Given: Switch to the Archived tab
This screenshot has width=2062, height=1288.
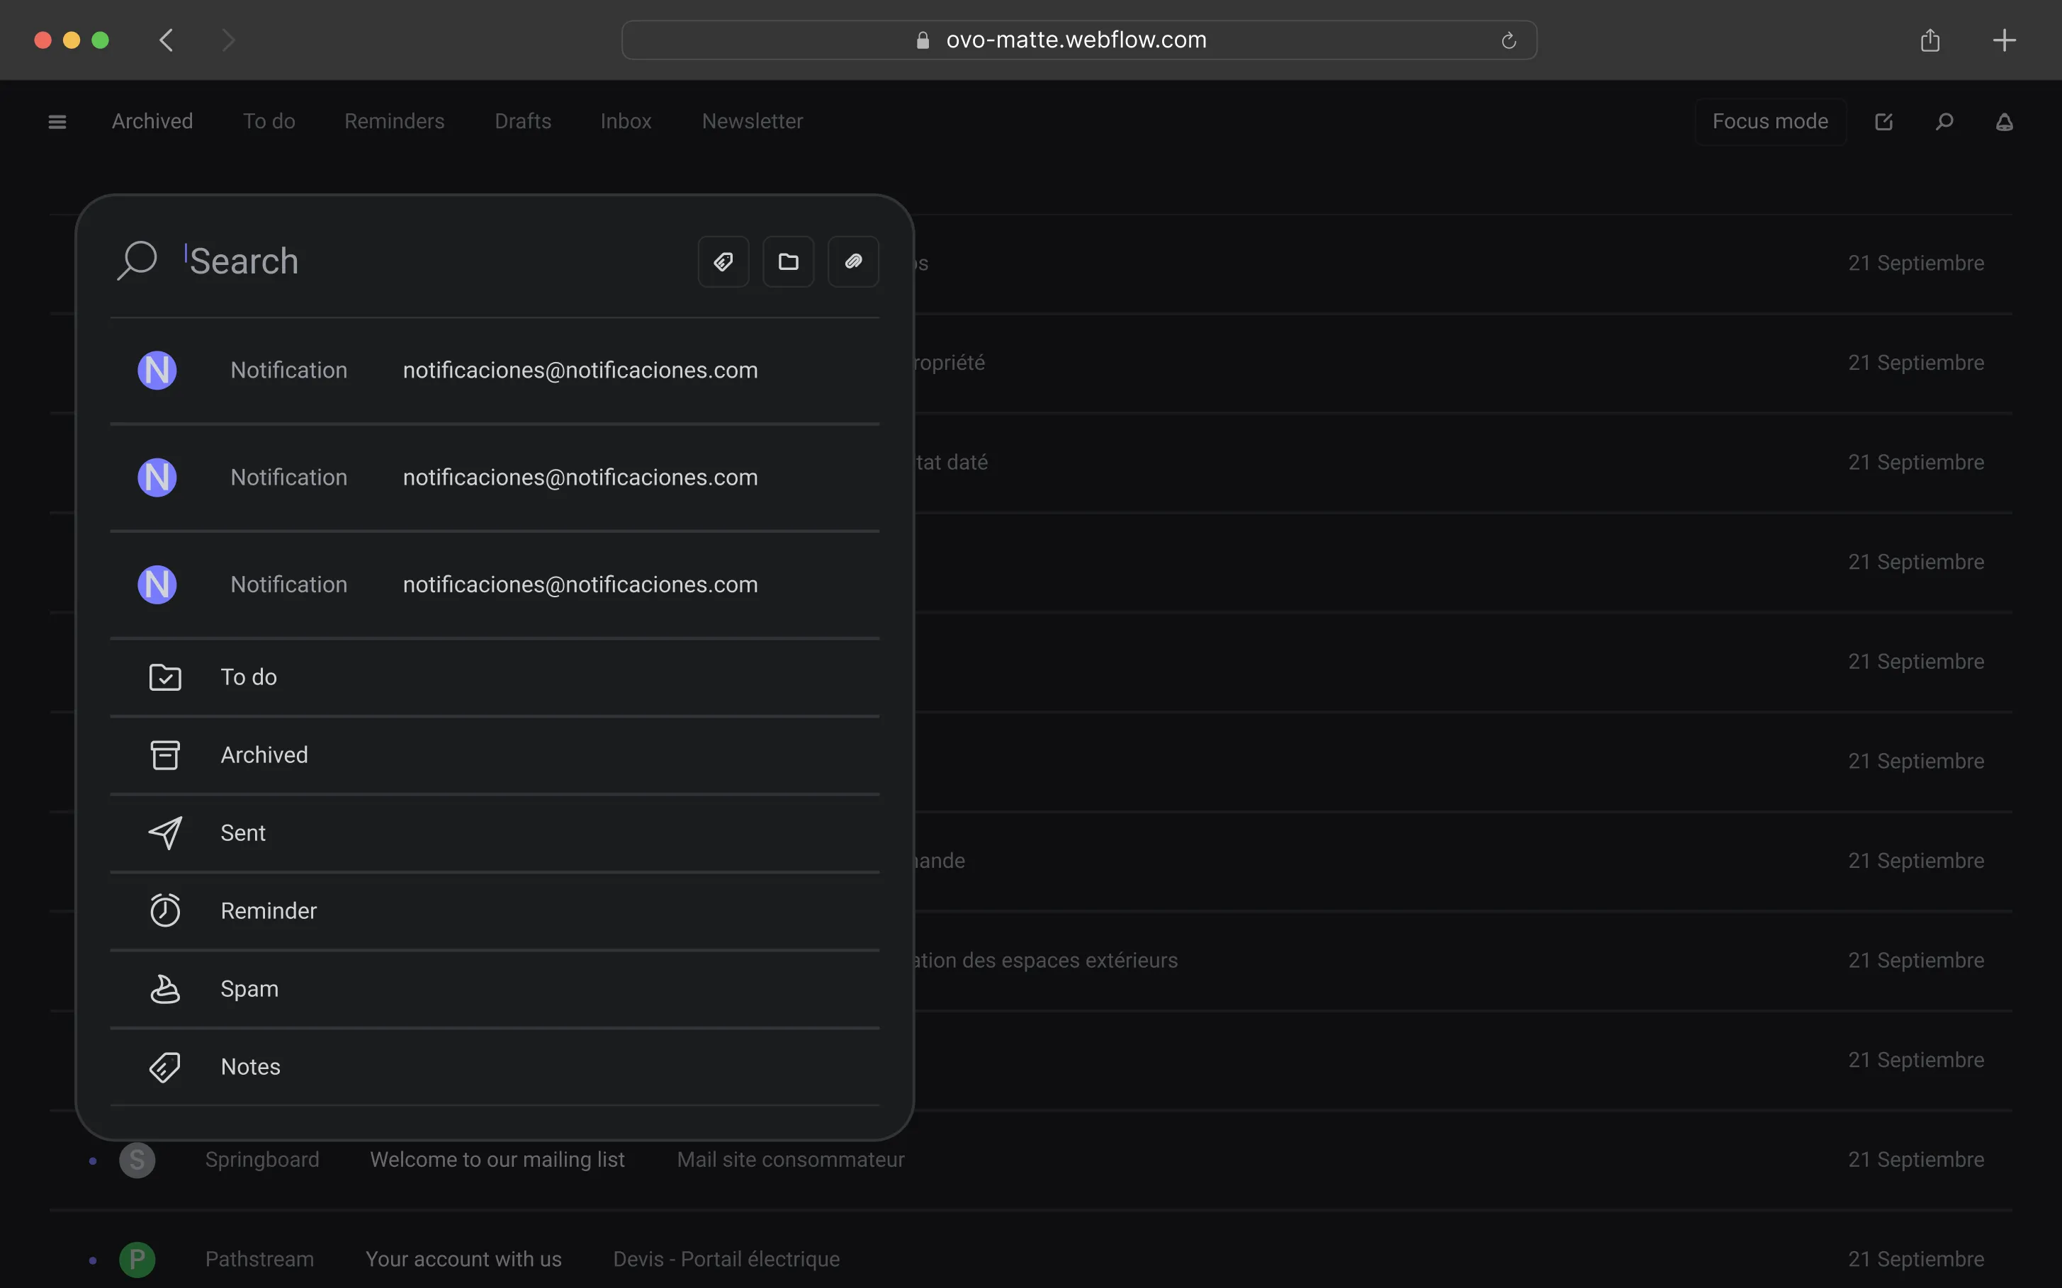Looking at the screenshot, I should [152, 122].
